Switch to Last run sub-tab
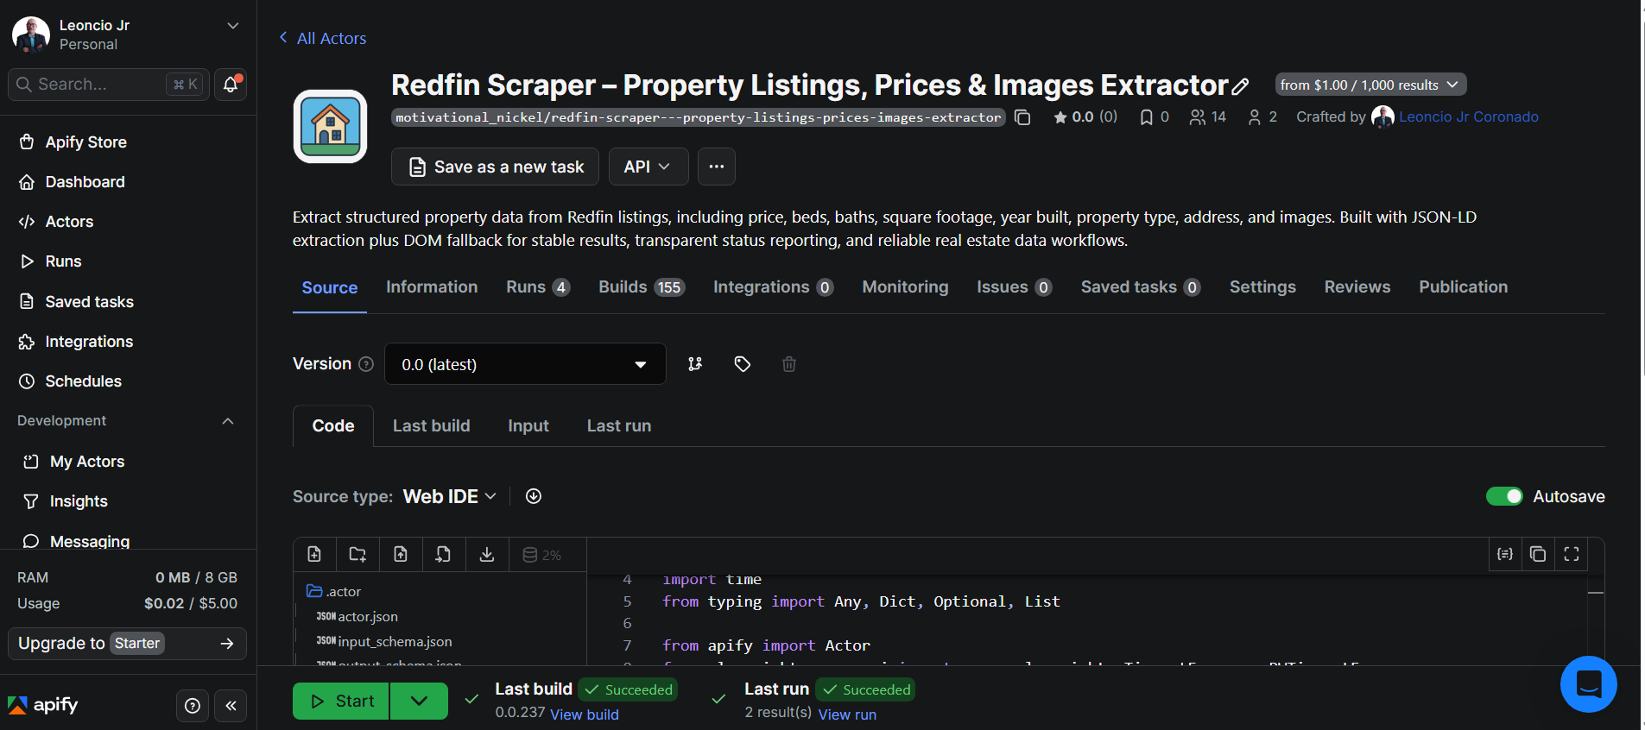1645x730 pixels. pyautogui.click(x=619, y=425)
